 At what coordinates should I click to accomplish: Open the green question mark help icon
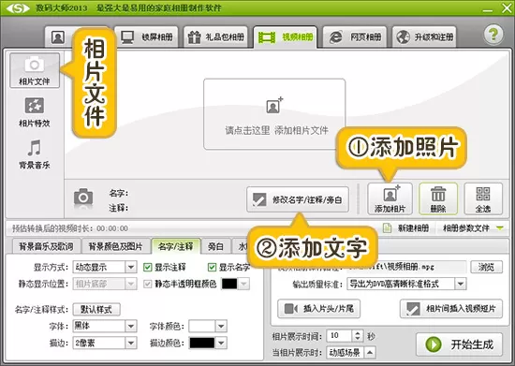[493, 35]
